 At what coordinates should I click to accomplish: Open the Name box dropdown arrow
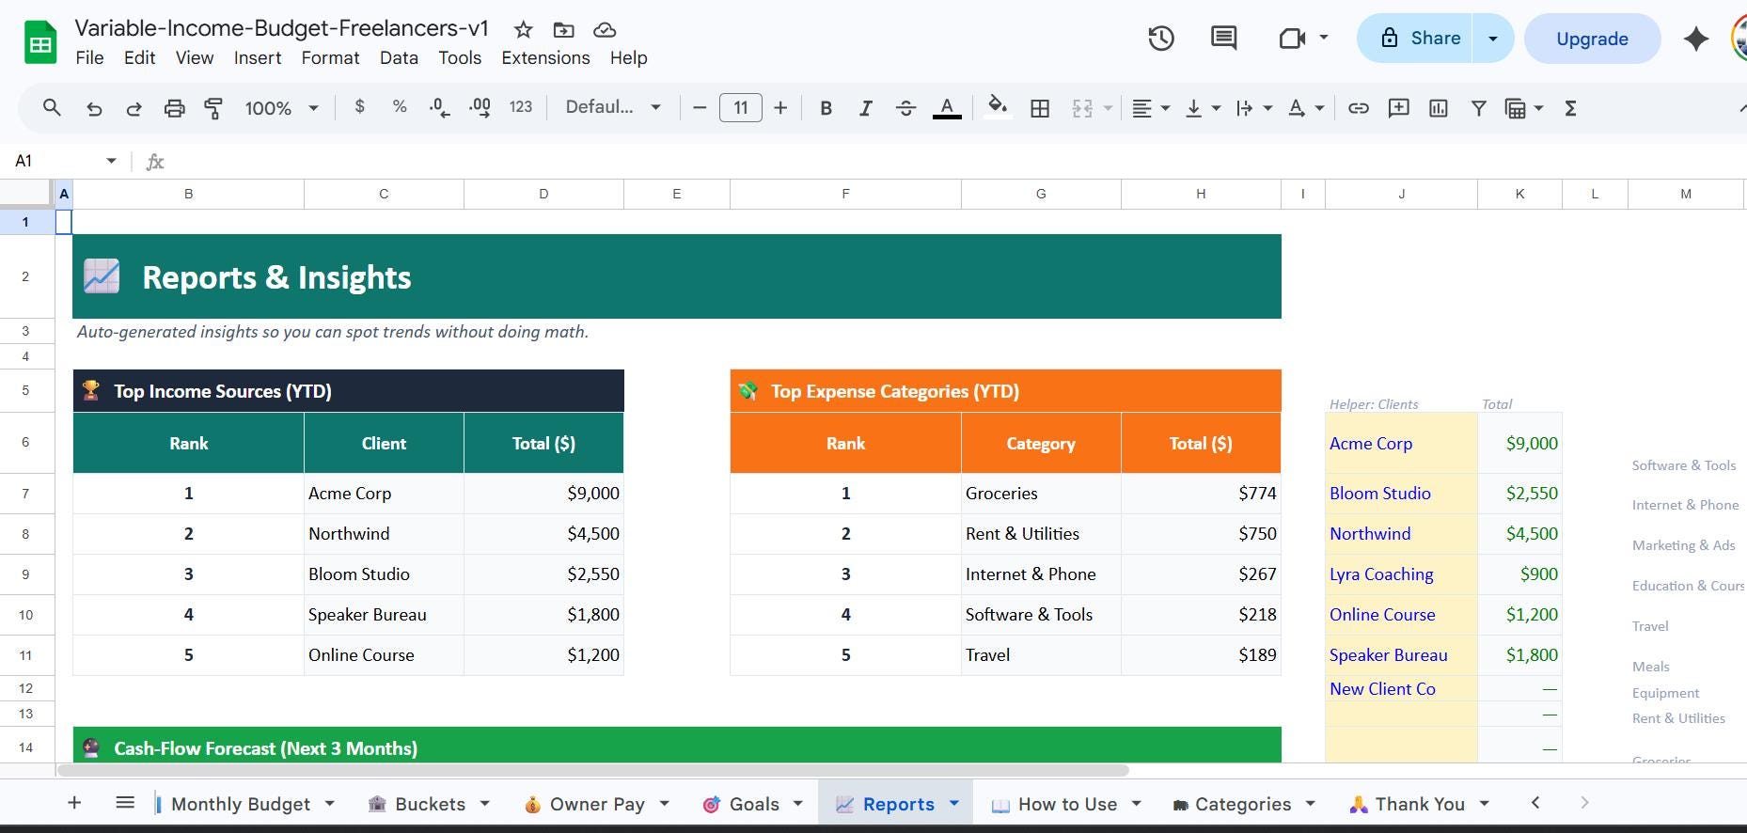click(111, 161)
